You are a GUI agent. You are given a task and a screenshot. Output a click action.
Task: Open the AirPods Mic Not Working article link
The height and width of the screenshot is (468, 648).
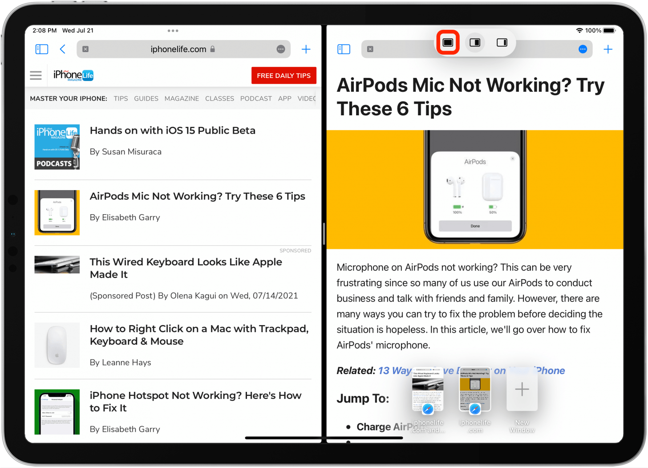(x=198, y=196)
